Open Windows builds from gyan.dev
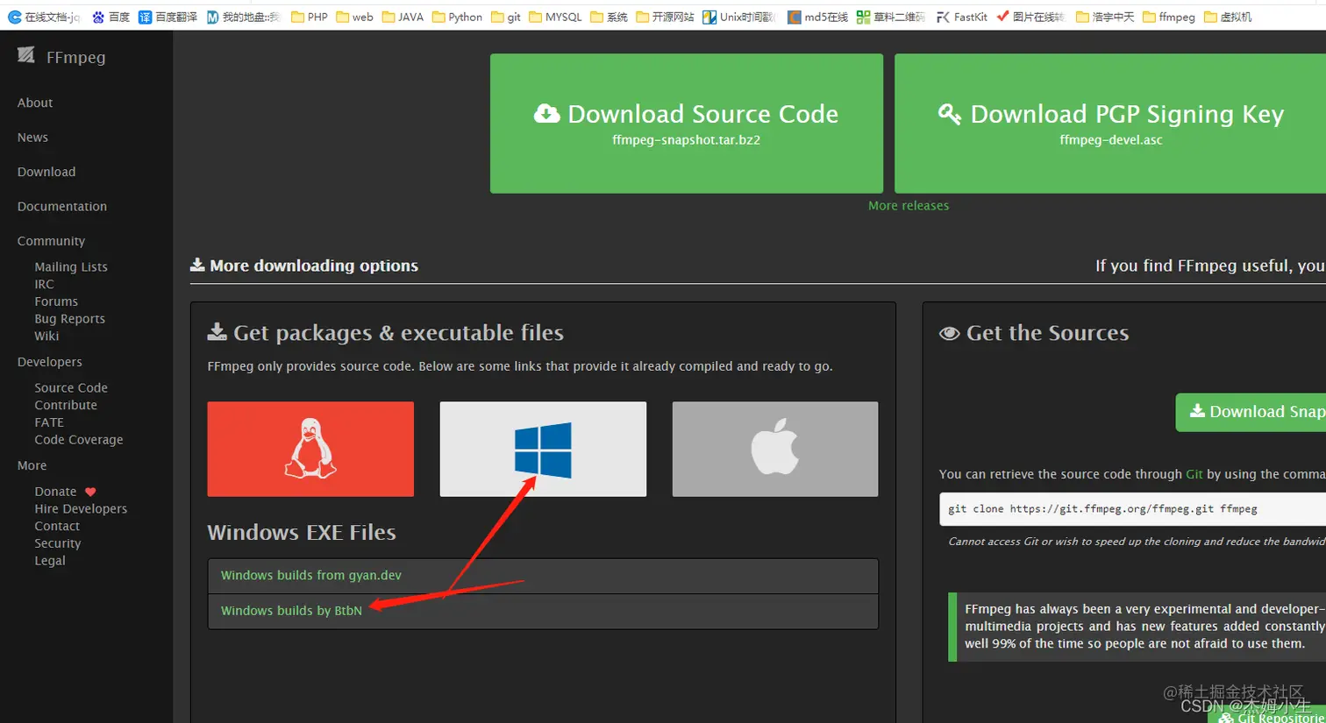The image size is (1326, 723). [311, 576]
